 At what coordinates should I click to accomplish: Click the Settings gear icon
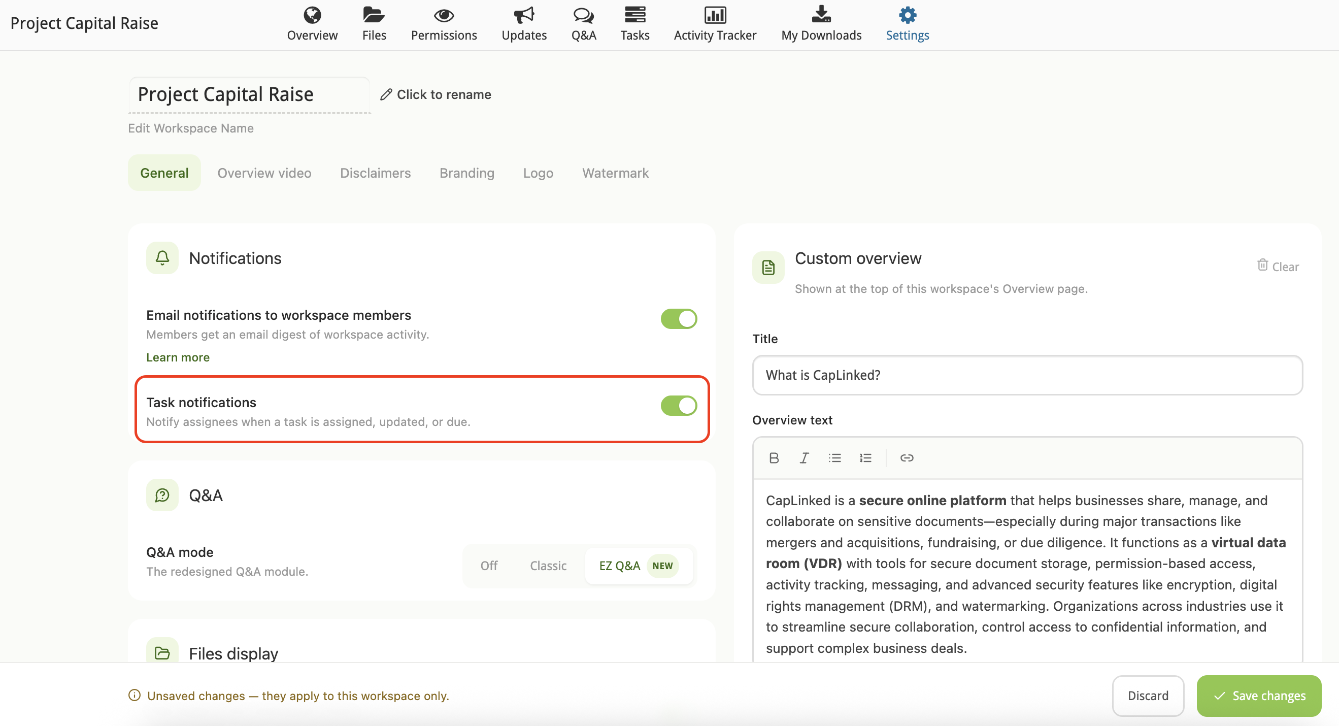coord(908,16)
